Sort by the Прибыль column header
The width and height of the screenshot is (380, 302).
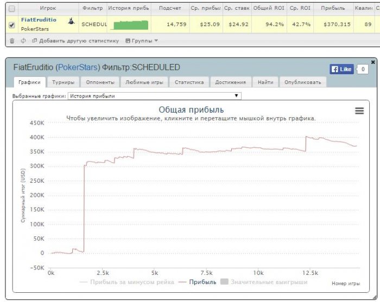point(333,8)
